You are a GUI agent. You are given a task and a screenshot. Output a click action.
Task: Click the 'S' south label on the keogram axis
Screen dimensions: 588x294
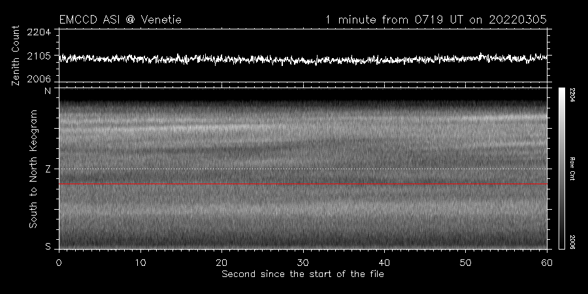click(48, 246)
